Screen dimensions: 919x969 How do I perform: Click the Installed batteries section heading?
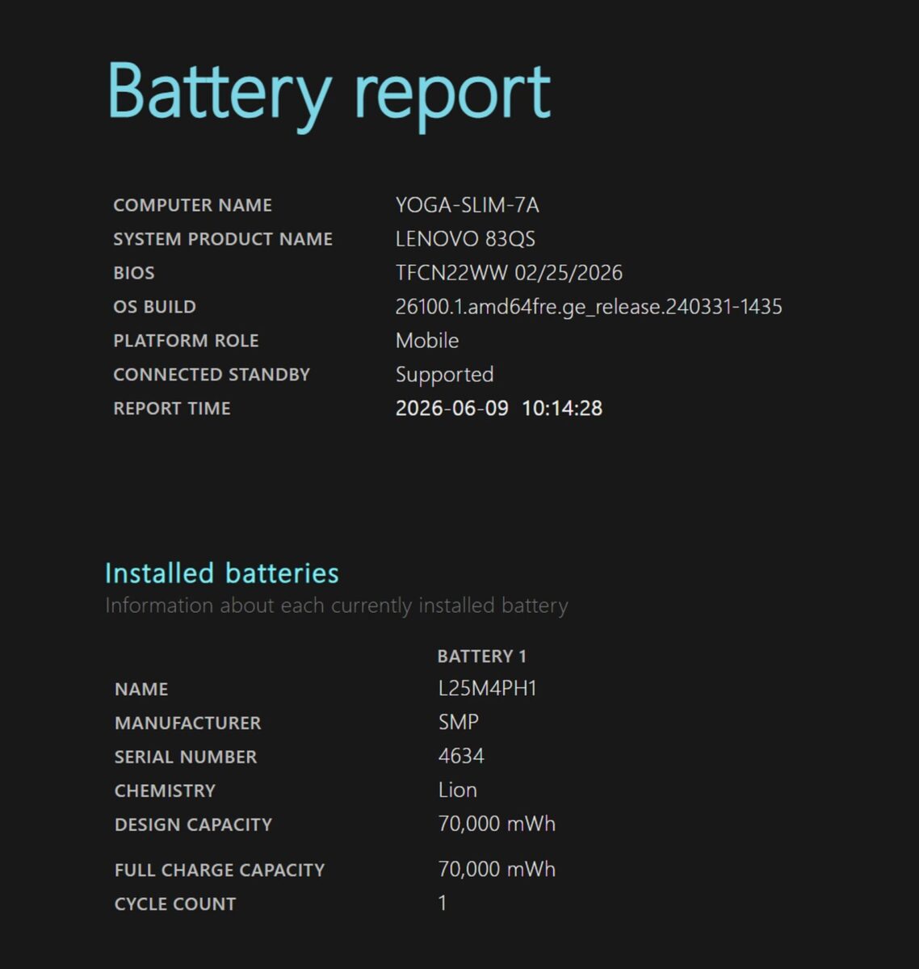[222, 573]
